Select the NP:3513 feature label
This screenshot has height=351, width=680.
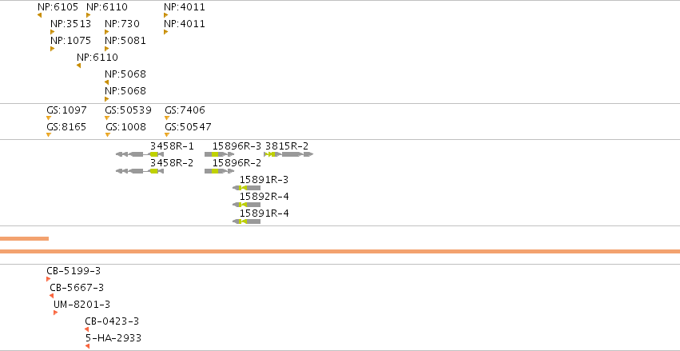coord(70,24)
